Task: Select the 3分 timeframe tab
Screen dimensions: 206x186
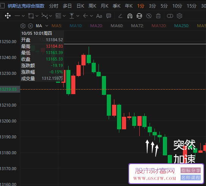Action: click(x=152, y=6)
